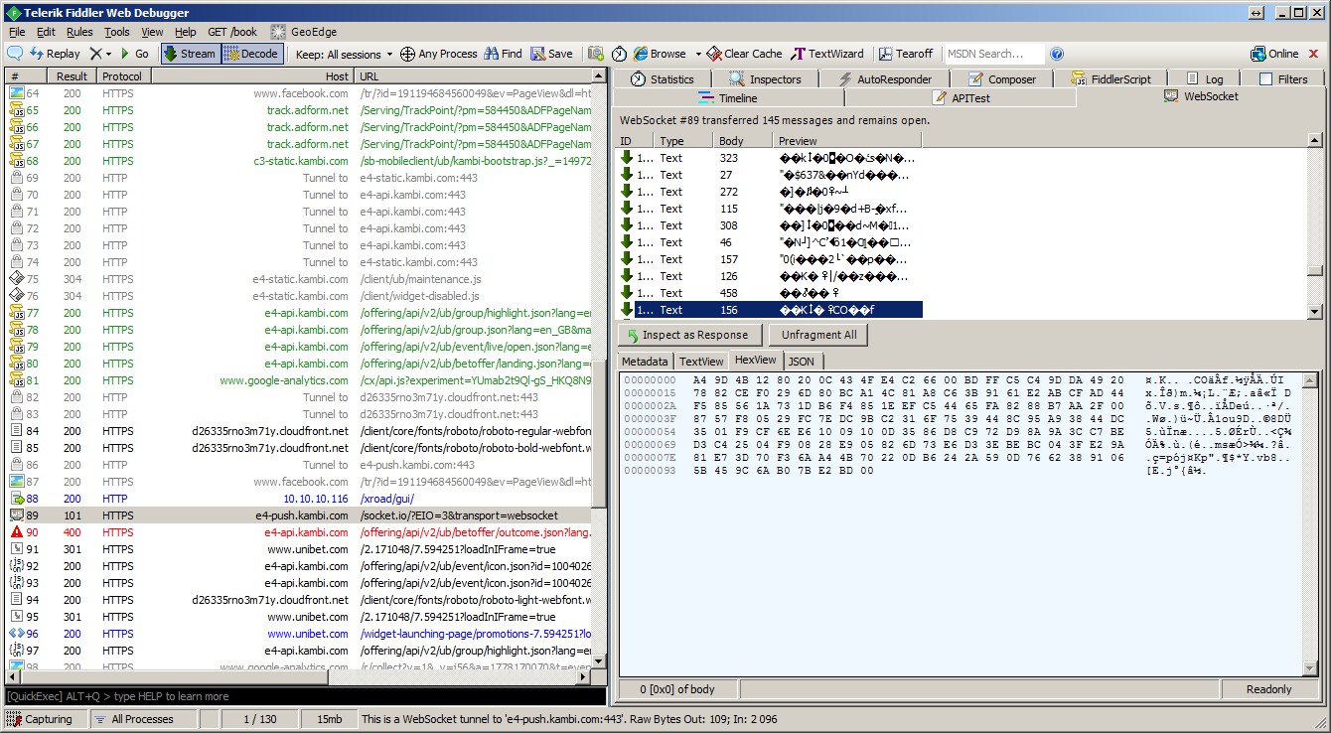Viewport: 1331px width, 733px height.
Task: Open the Filters tab checkbox
Action: [x=1265, y=79]
